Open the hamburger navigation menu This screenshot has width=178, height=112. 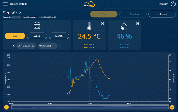point(5,4)
